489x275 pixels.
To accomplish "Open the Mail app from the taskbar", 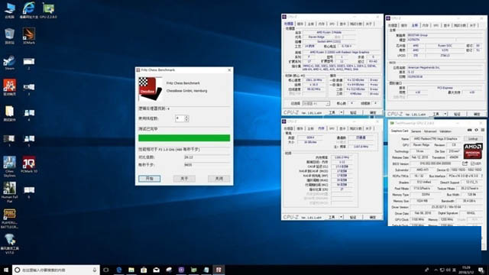I will 156,270.
